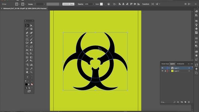Select the Lasso tool
This screenshot has height=112, width=199.
(x=31, y=29)
